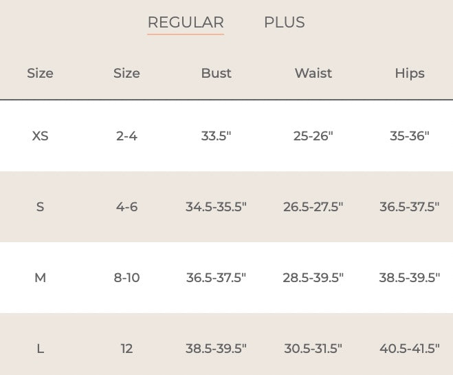Image resolution: width=453 pixels, height=375 pixels.
Task: Click the 35-36" hips measurement
Action: [409, 136]
